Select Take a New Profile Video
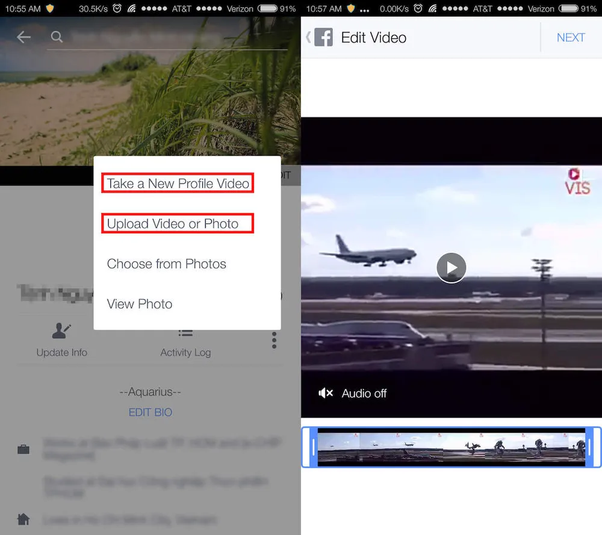The height and width of the screenshot is (535, 602). 177,183
